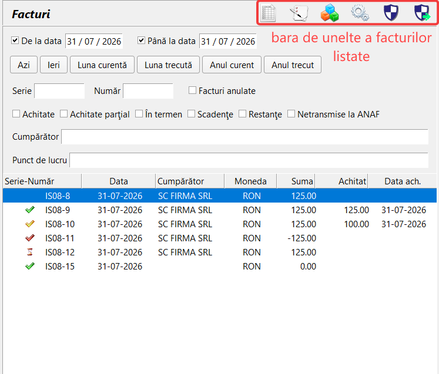The image size is (439, 374).
Task: Click the De la data date field
Action: [94, 41]
